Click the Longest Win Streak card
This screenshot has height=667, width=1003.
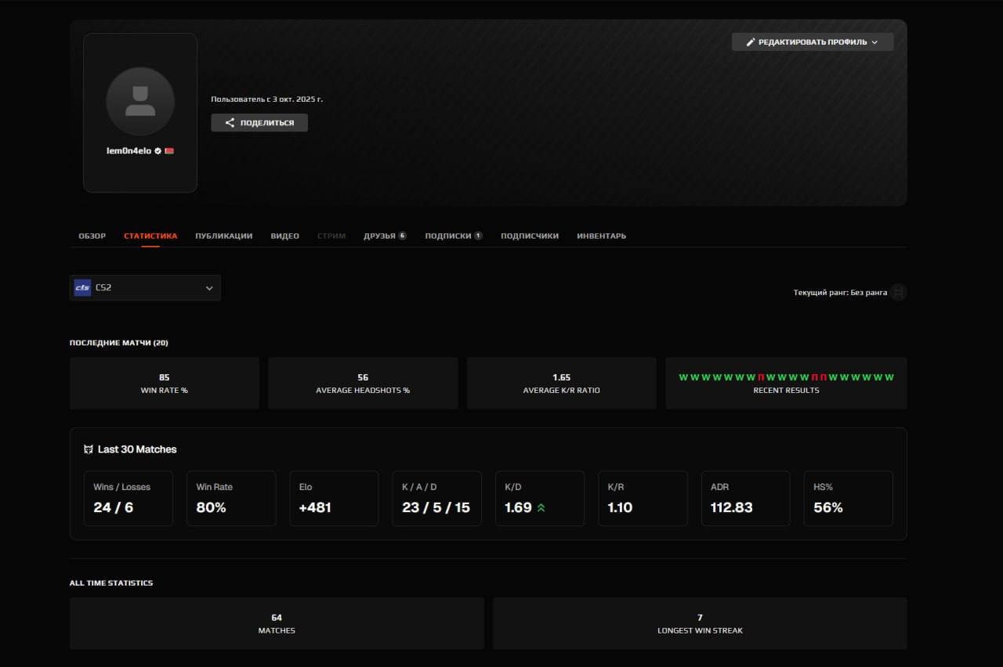(x=700, y=623)
